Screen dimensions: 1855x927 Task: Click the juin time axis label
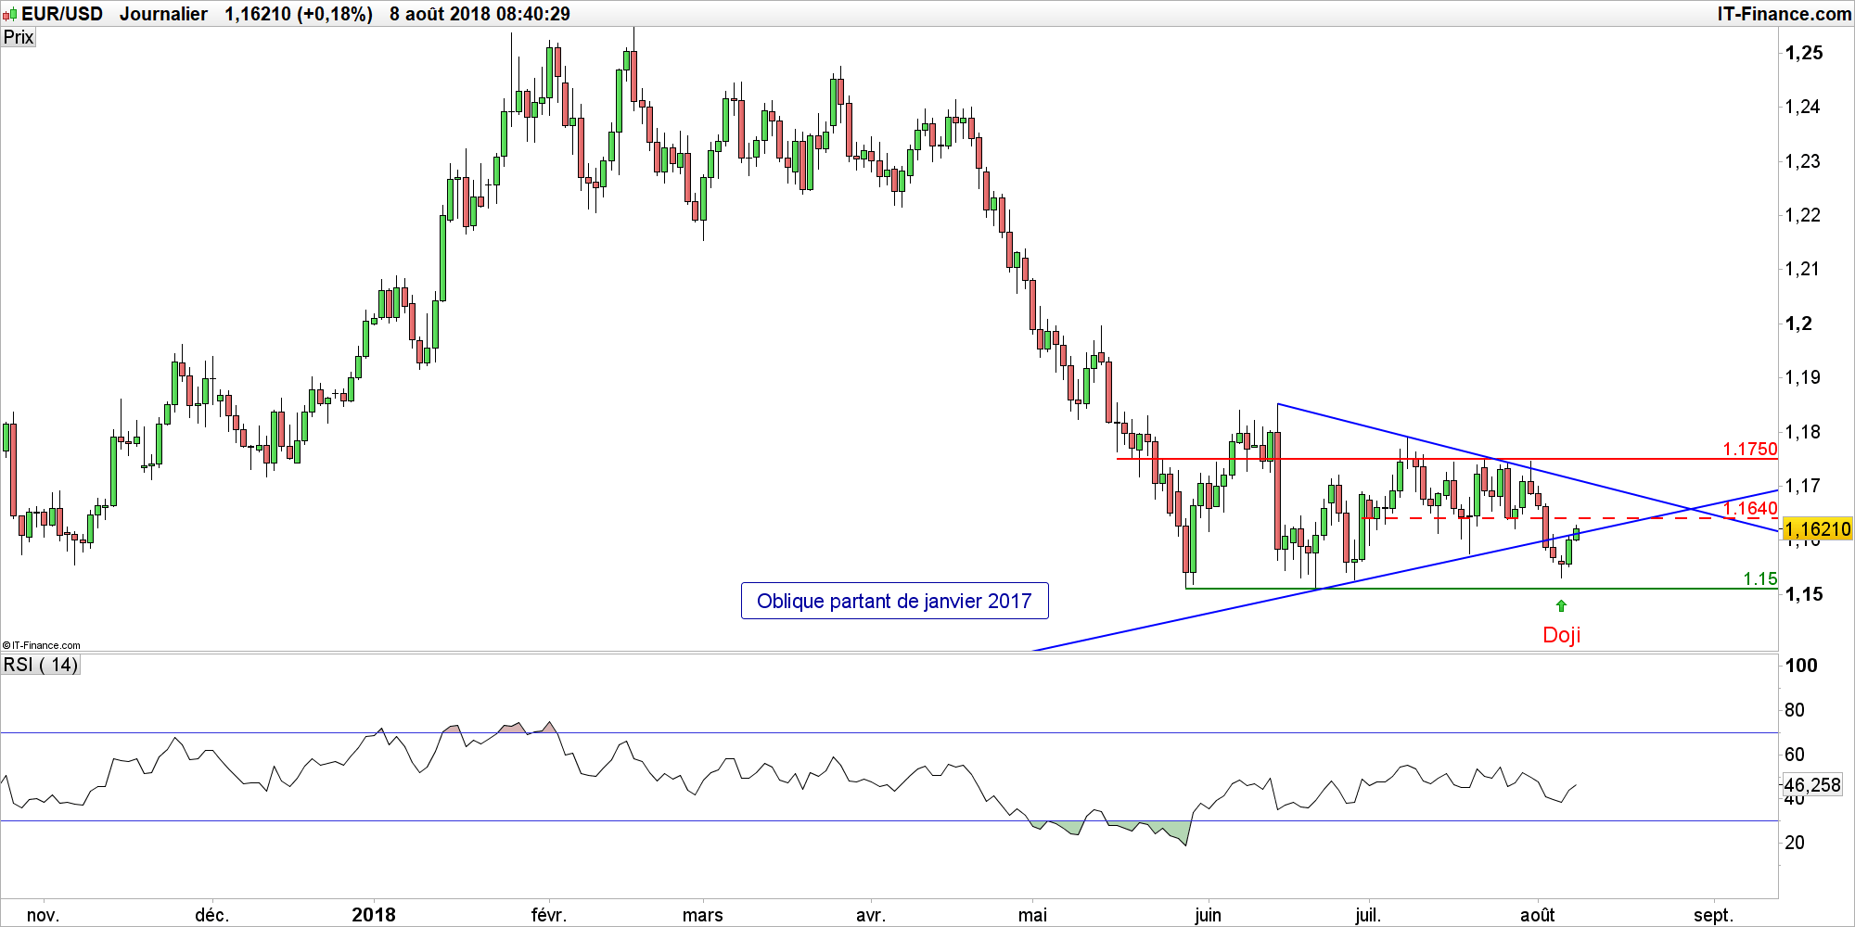(x=1208, y=915)
